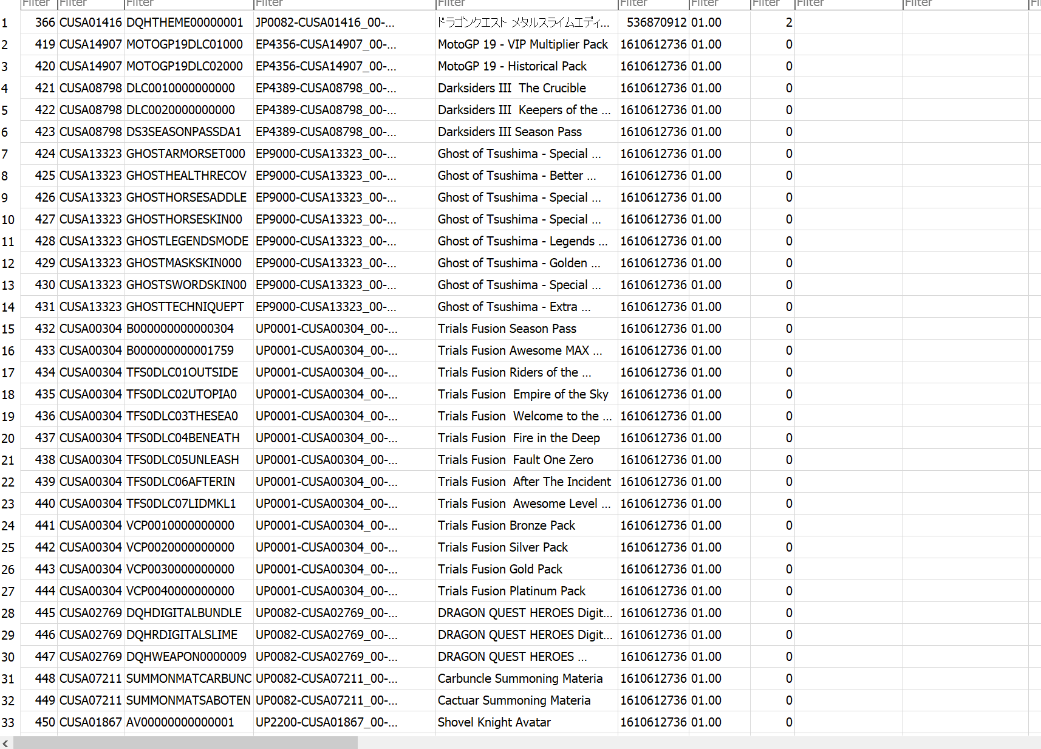Select Trials Fusion Silver Pack

tap(527, 547)
